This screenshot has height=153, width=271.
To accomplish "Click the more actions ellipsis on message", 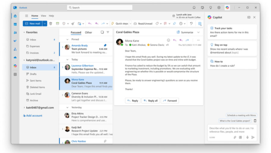I will tap(198, 40).
